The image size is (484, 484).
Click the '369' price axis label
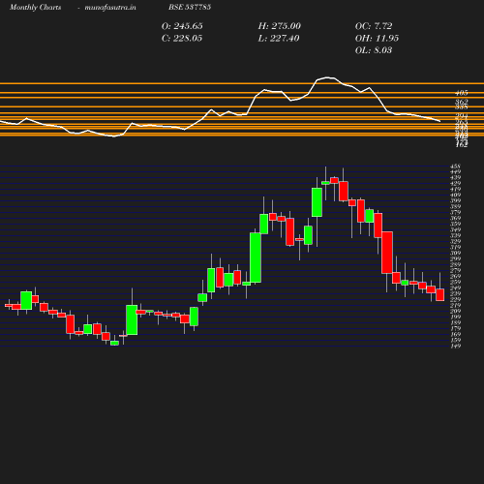click(x=455, y=219)
